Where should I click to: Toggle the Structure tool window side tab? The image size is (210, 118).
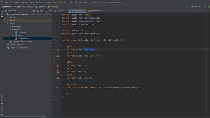coord(2,99)
